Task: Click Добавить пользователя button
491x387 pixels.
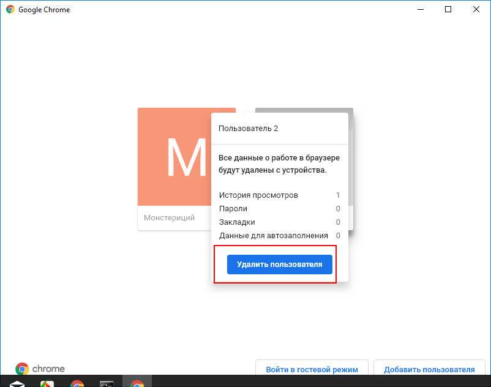Action: pyautogui.click(x=429, y=369)
